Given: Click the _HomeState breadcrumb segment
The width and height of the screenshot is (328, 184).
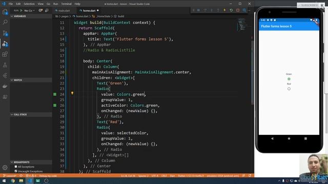Looking at the screenshot, I should click(x=104, y=16).
